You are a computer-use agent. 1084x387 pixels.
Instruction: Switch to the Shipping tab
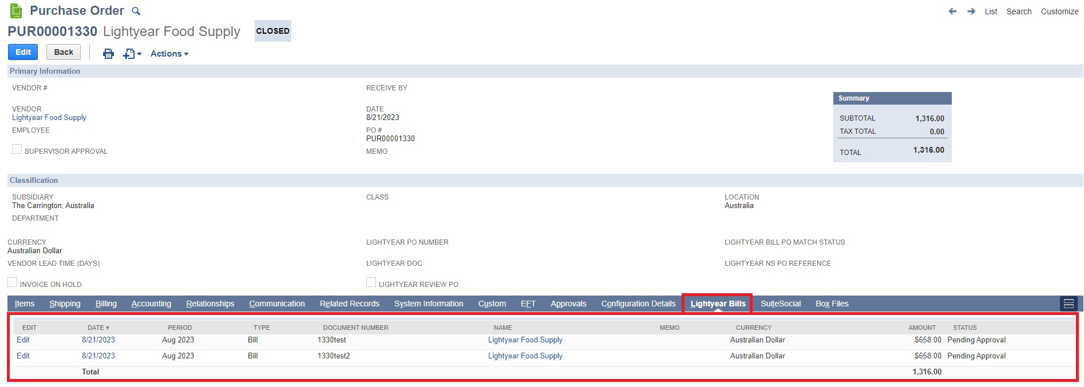[x=65, y=304]
